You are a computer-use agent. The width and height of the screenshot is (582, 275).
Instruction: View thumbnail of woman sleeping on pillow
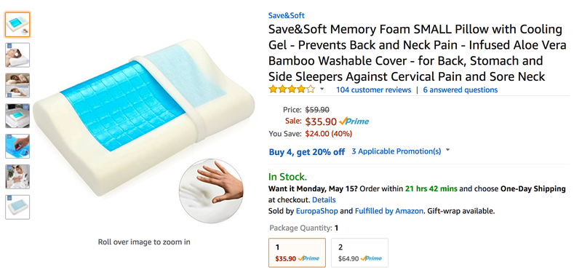click(17, 55)
